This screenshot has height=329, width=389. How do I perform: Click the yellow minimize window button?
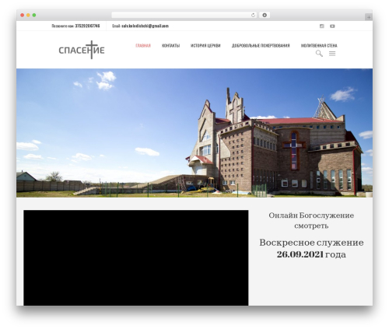pyautogui.click(x=28, y=15)
